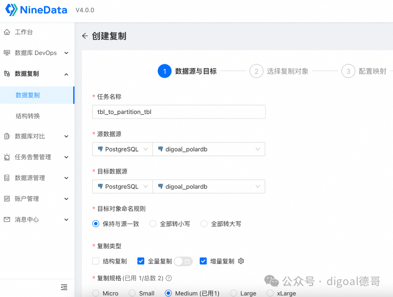Toggle the scheduling switch beside 全量复制
The width and height of the screenshot is (393, 297).
[x=183, y=261]
